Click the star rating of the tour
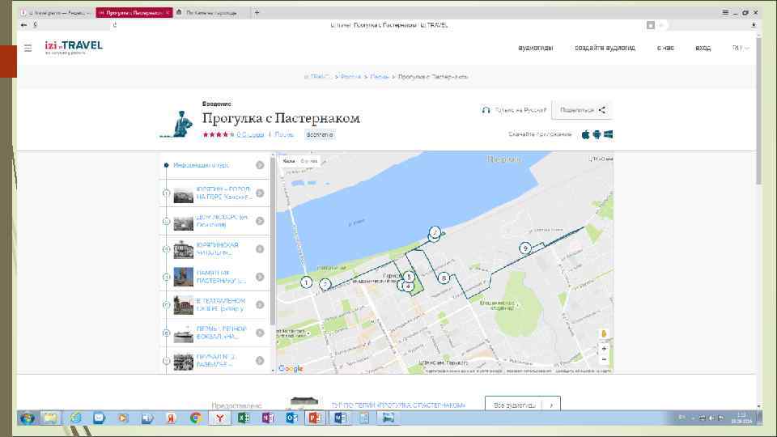The height and width of the screenshot is (437, 777). tap(218, 135)
